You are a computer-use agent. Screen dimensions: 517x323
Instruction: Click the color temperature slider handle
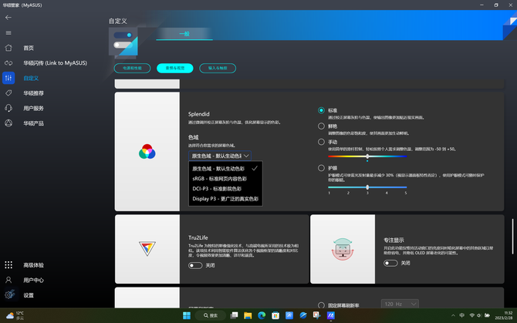(x=367, y=156)
